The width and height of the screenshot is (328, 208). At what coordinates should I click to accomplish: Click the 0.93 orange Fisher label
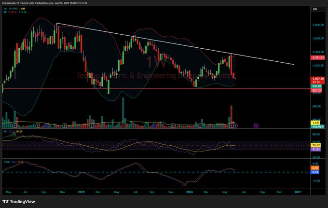click(315, 168)
